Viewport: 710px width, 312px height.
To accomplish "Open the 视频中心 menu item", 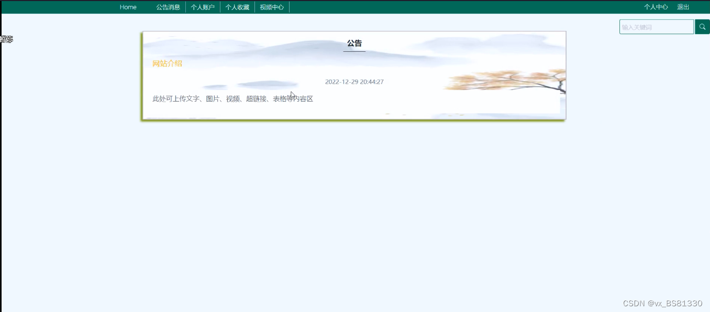I will [272, 7].
